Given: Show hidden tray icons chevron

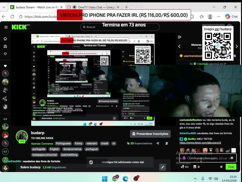Looking at the screenshot, I should point(195,179).
